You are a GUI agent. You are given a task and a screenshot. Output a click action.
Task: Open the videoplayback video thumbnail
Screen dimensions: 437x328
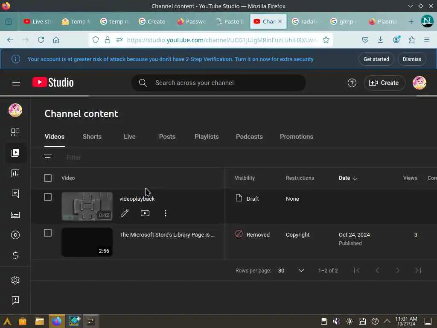[x=87, y=206]
